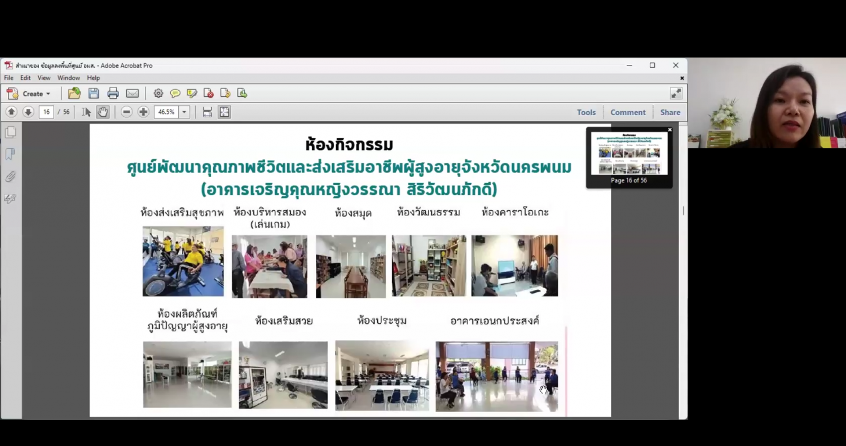This screenshot has width=846, height=446.
Task: Click the ห้องผลิตภัณฑ์ product room photo
Action: tap(187, 374)
